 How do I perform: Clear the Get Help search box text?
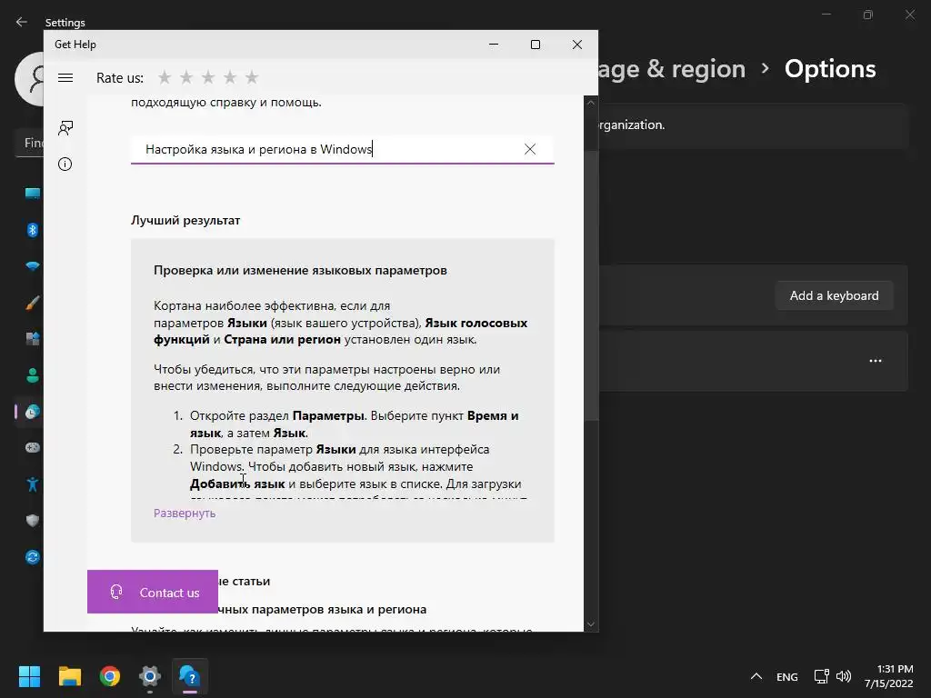(530, 149)
